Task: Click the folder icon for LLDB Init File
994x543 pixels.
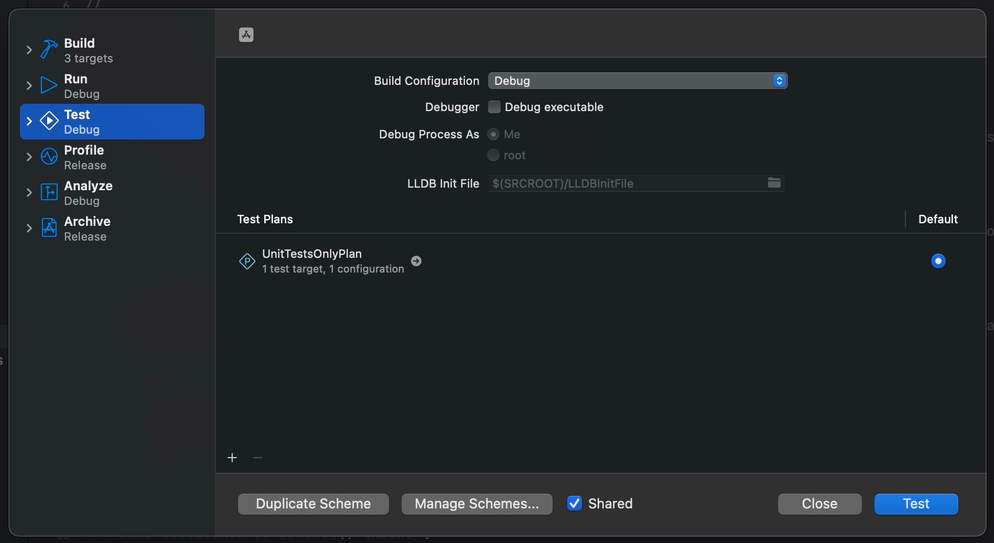Action: [774, 183]
